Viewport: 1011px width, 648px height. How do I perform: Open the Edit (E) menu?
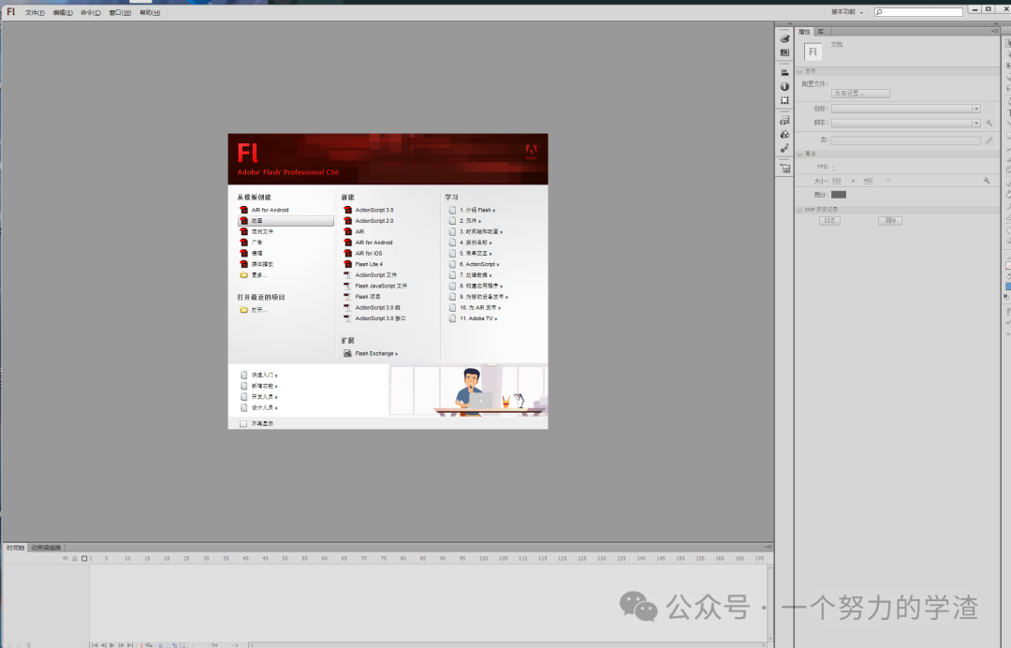click(63, 13)
